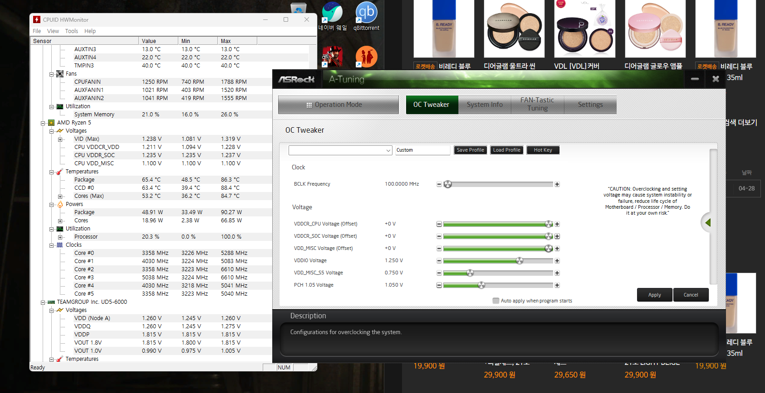Expand the VID (Max) voltage entry
The image size is (765, 393).
tap(60, 139)
